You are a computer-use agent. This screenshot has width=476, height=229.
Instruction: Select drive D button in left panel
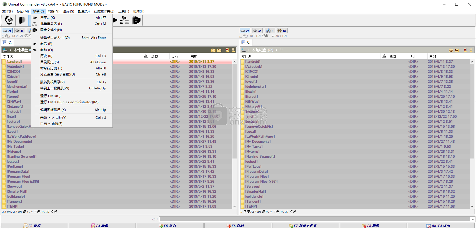19,31
